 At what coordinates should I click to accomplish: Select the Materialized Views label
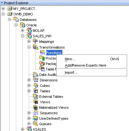click(x=54, y=108)
